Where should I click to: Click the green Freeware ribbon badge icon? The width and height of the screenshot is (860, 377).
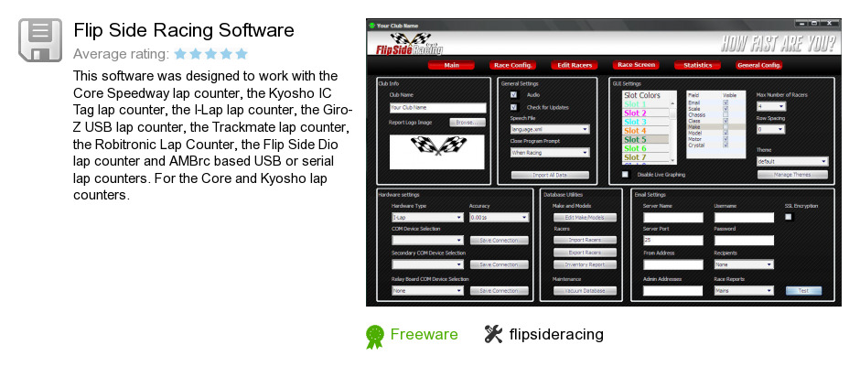(374, 337)
